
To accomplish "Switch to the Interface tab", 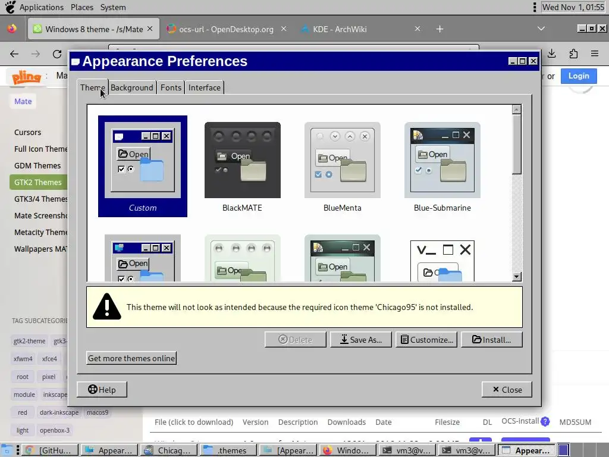I will [x=205, y=87].
